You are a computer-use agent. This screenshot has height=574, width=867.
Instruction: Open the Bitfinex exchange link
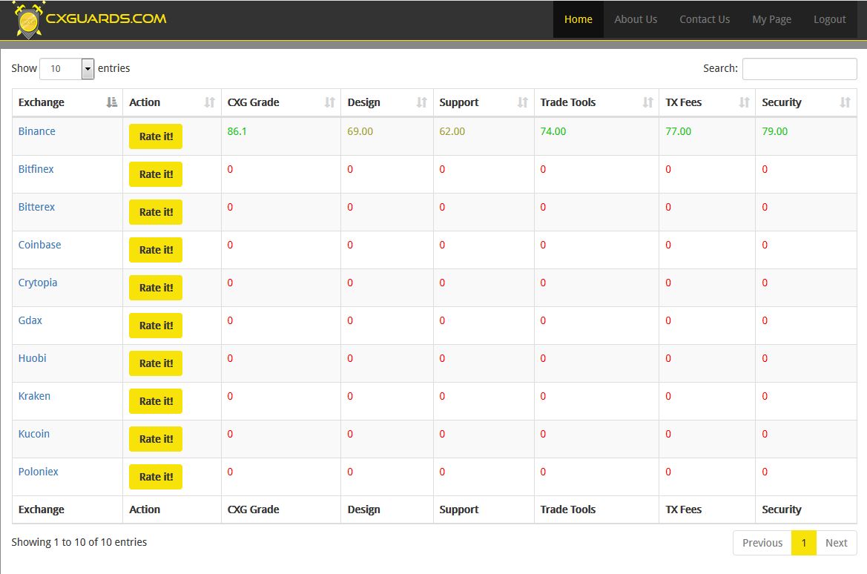click(x=36, y=169)
